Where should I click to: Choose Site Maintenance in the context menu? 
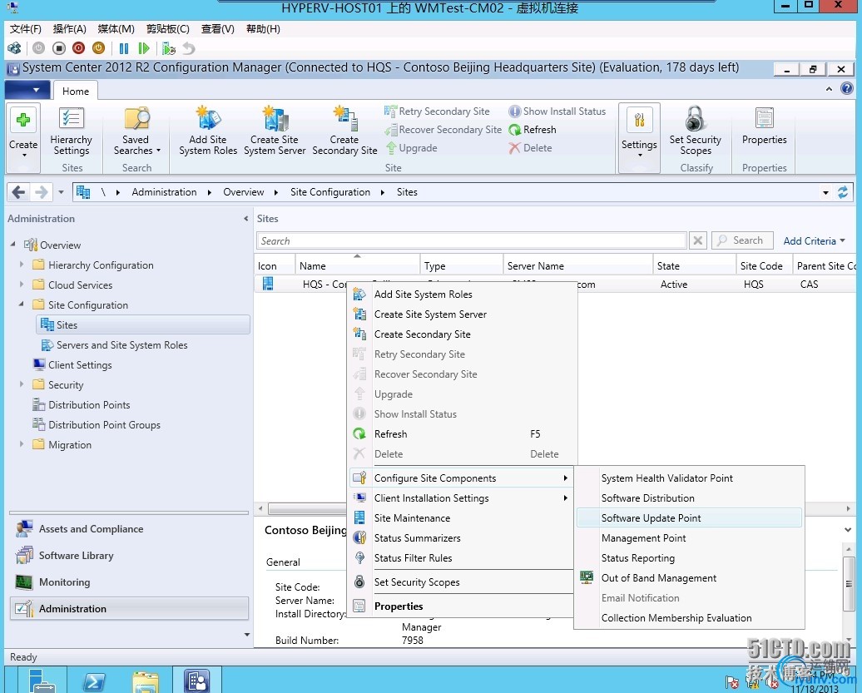click(463, 518)
